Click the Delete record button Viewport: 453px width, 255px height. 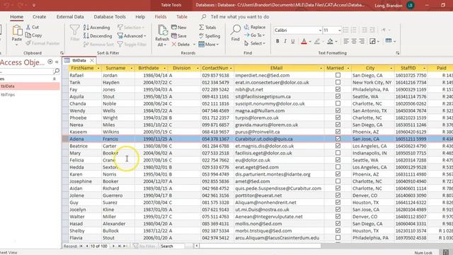coord(181,44)
